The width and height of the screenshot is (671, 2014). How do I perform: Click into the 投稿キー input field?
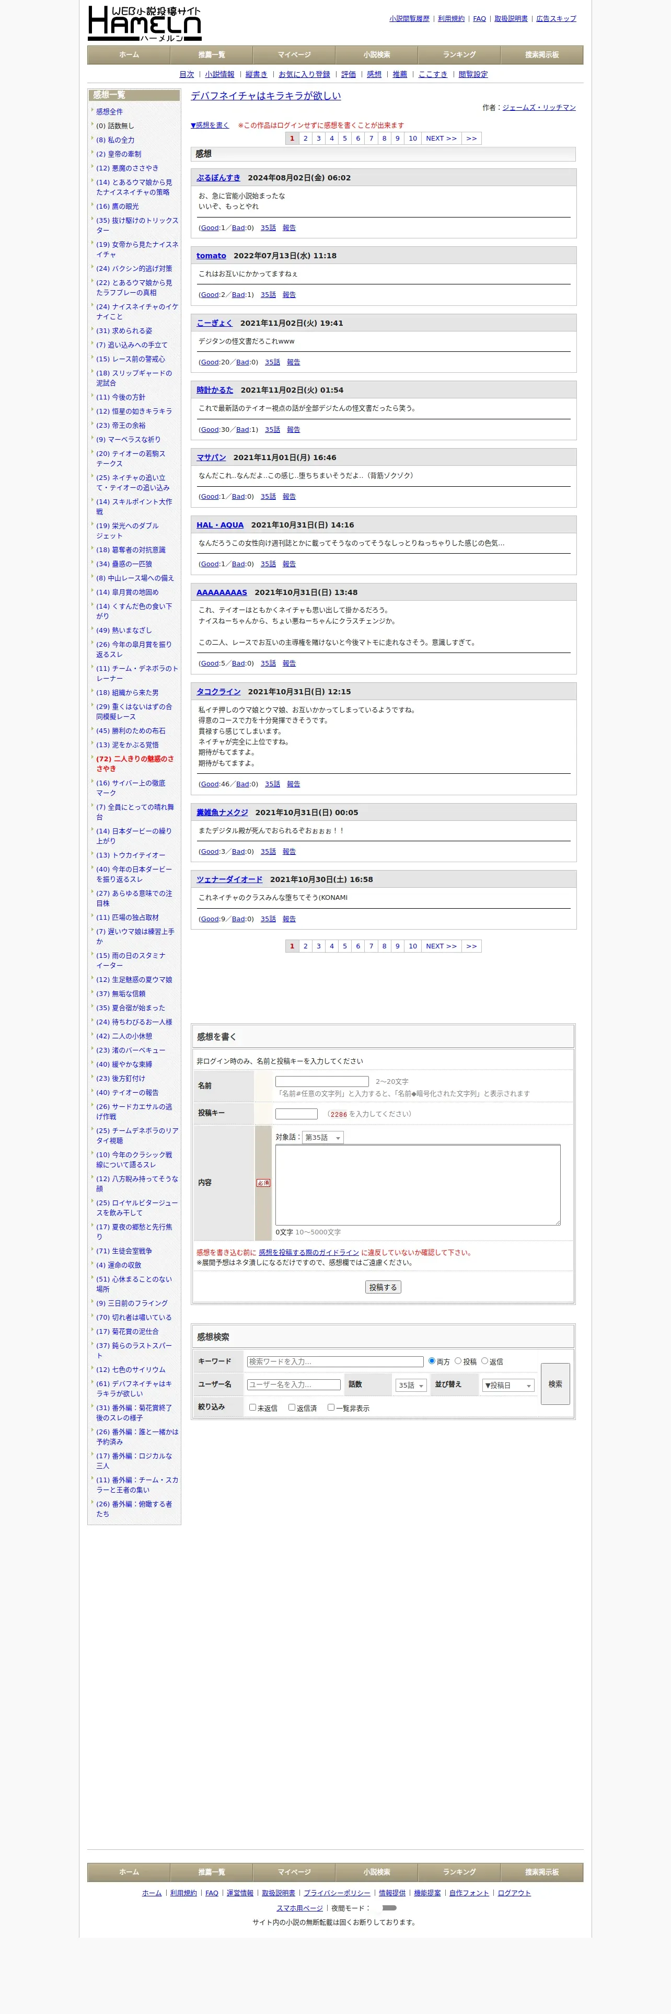click(x=296, y=1113)
